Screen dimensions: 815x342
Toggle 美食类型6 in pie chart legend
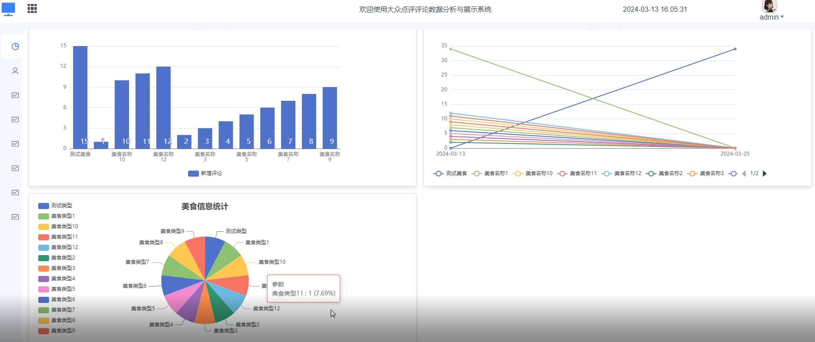56,299
